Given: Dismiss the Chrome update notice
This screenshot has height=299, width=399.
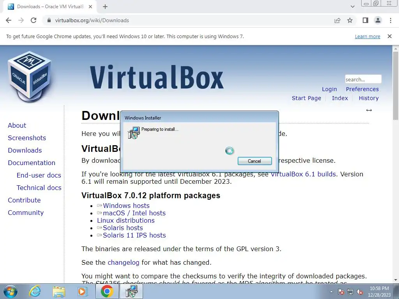Looking at the screenshot, I should (390, 36).
